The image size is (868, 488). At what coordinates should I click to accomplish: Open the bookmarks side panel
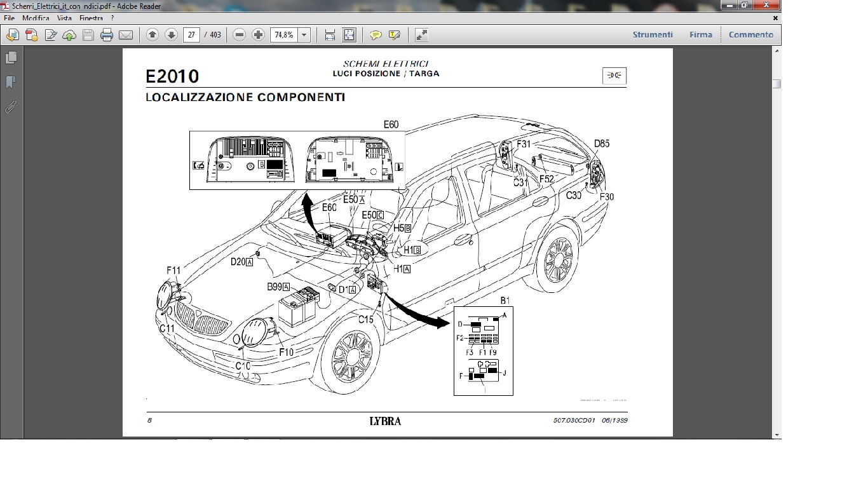click(x=11, y=82)
